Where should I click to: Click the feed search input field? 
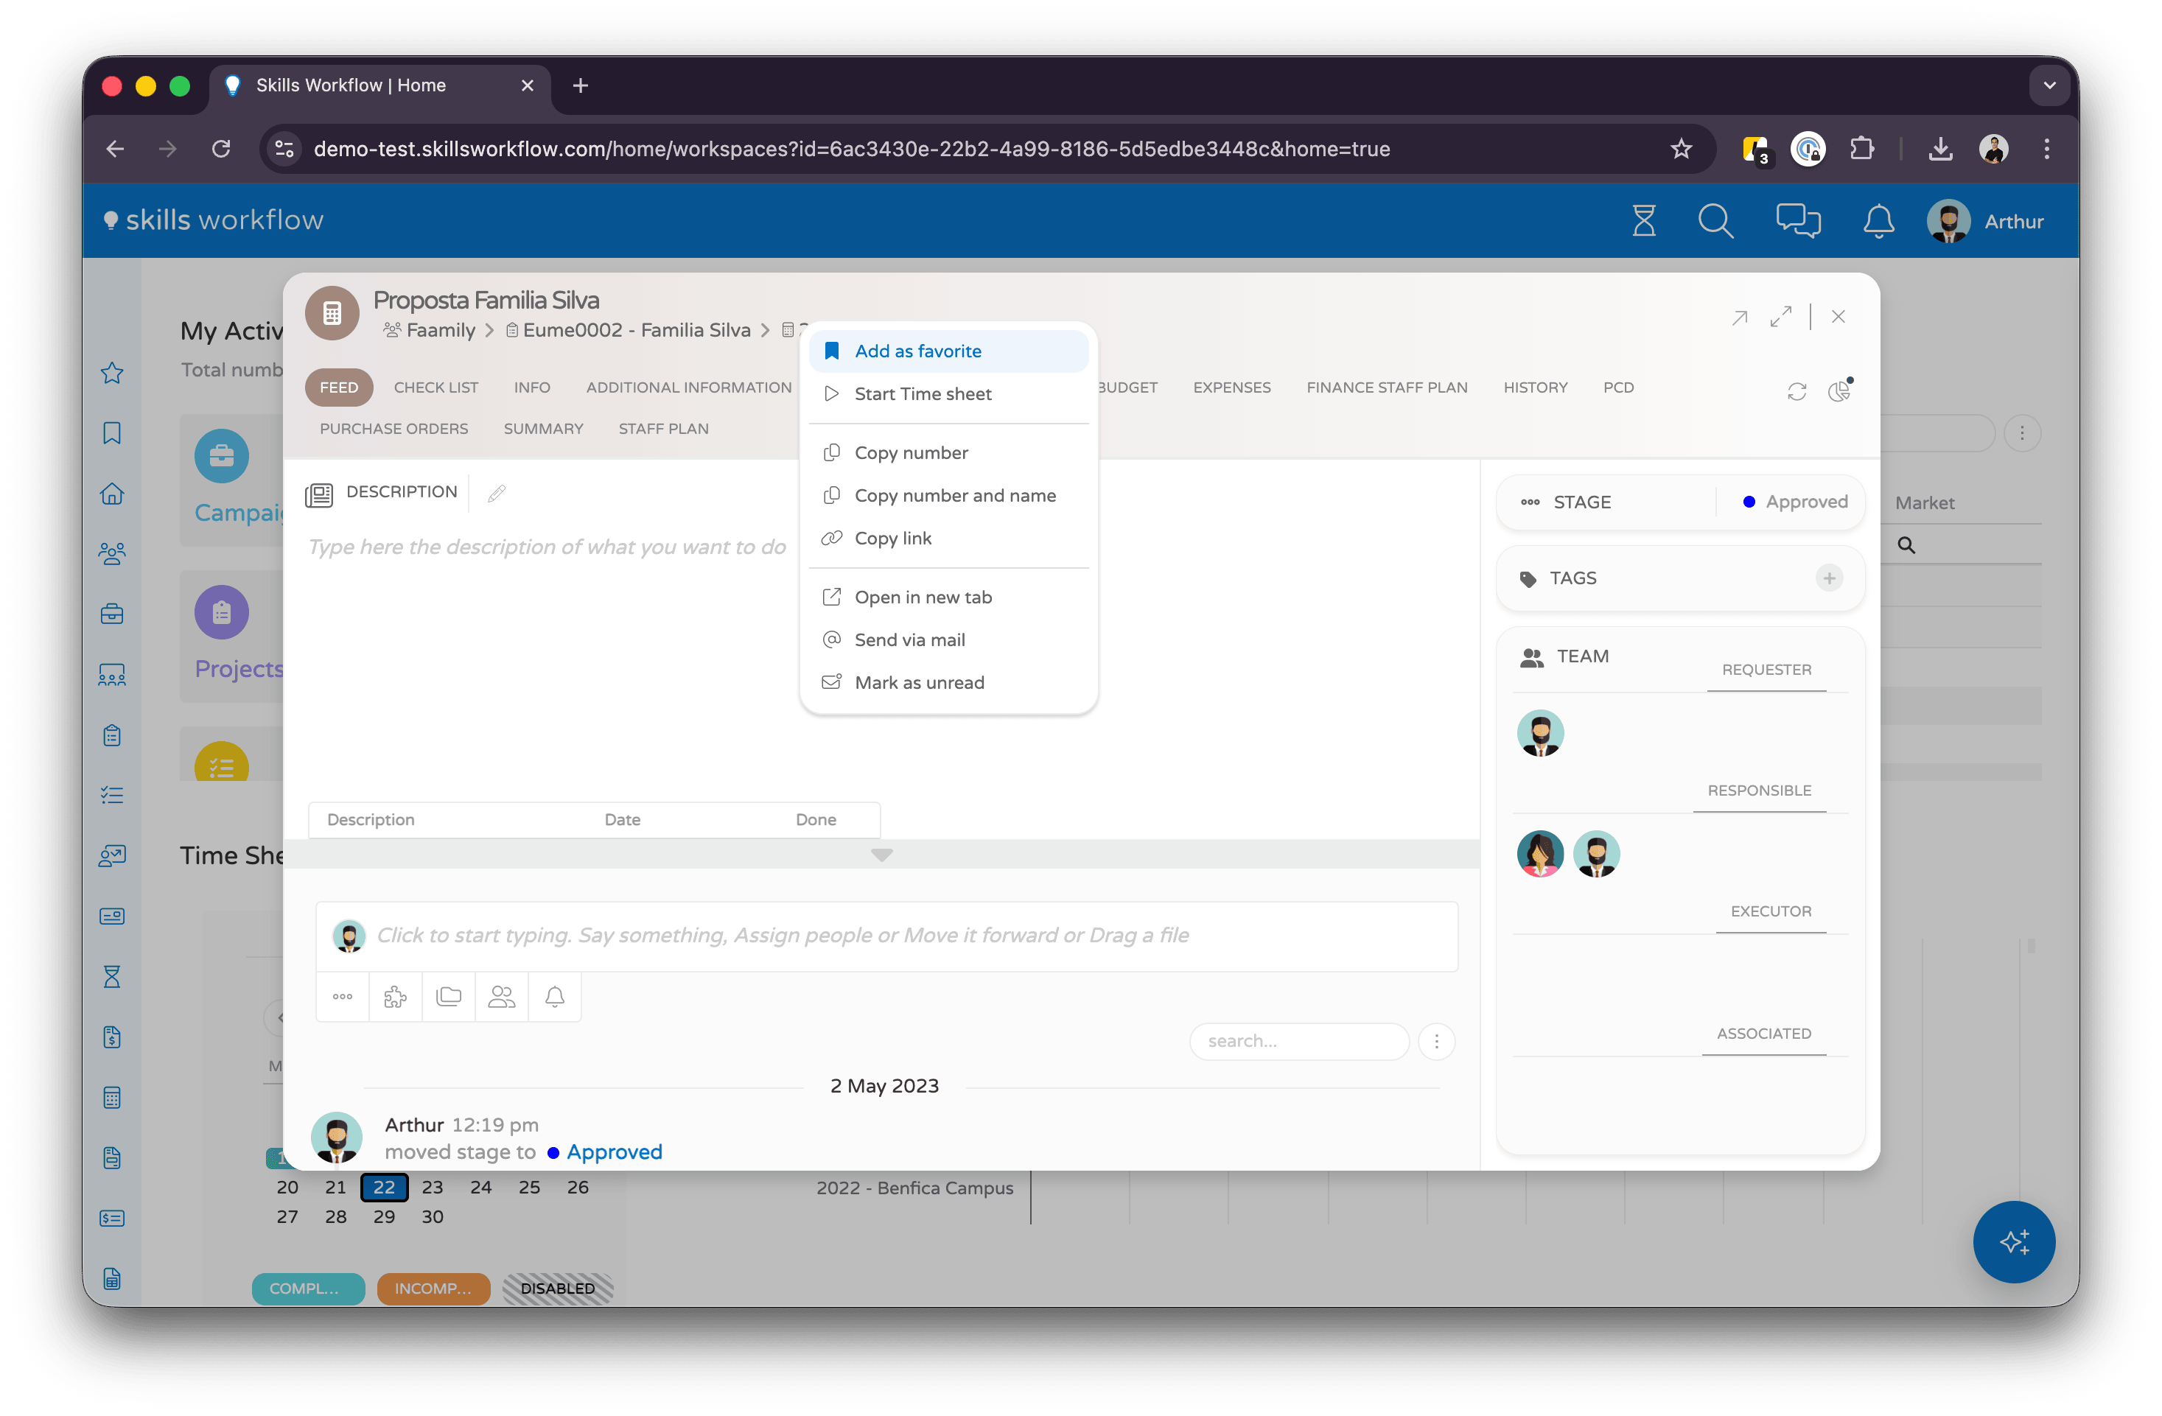click(1298, 1041)
